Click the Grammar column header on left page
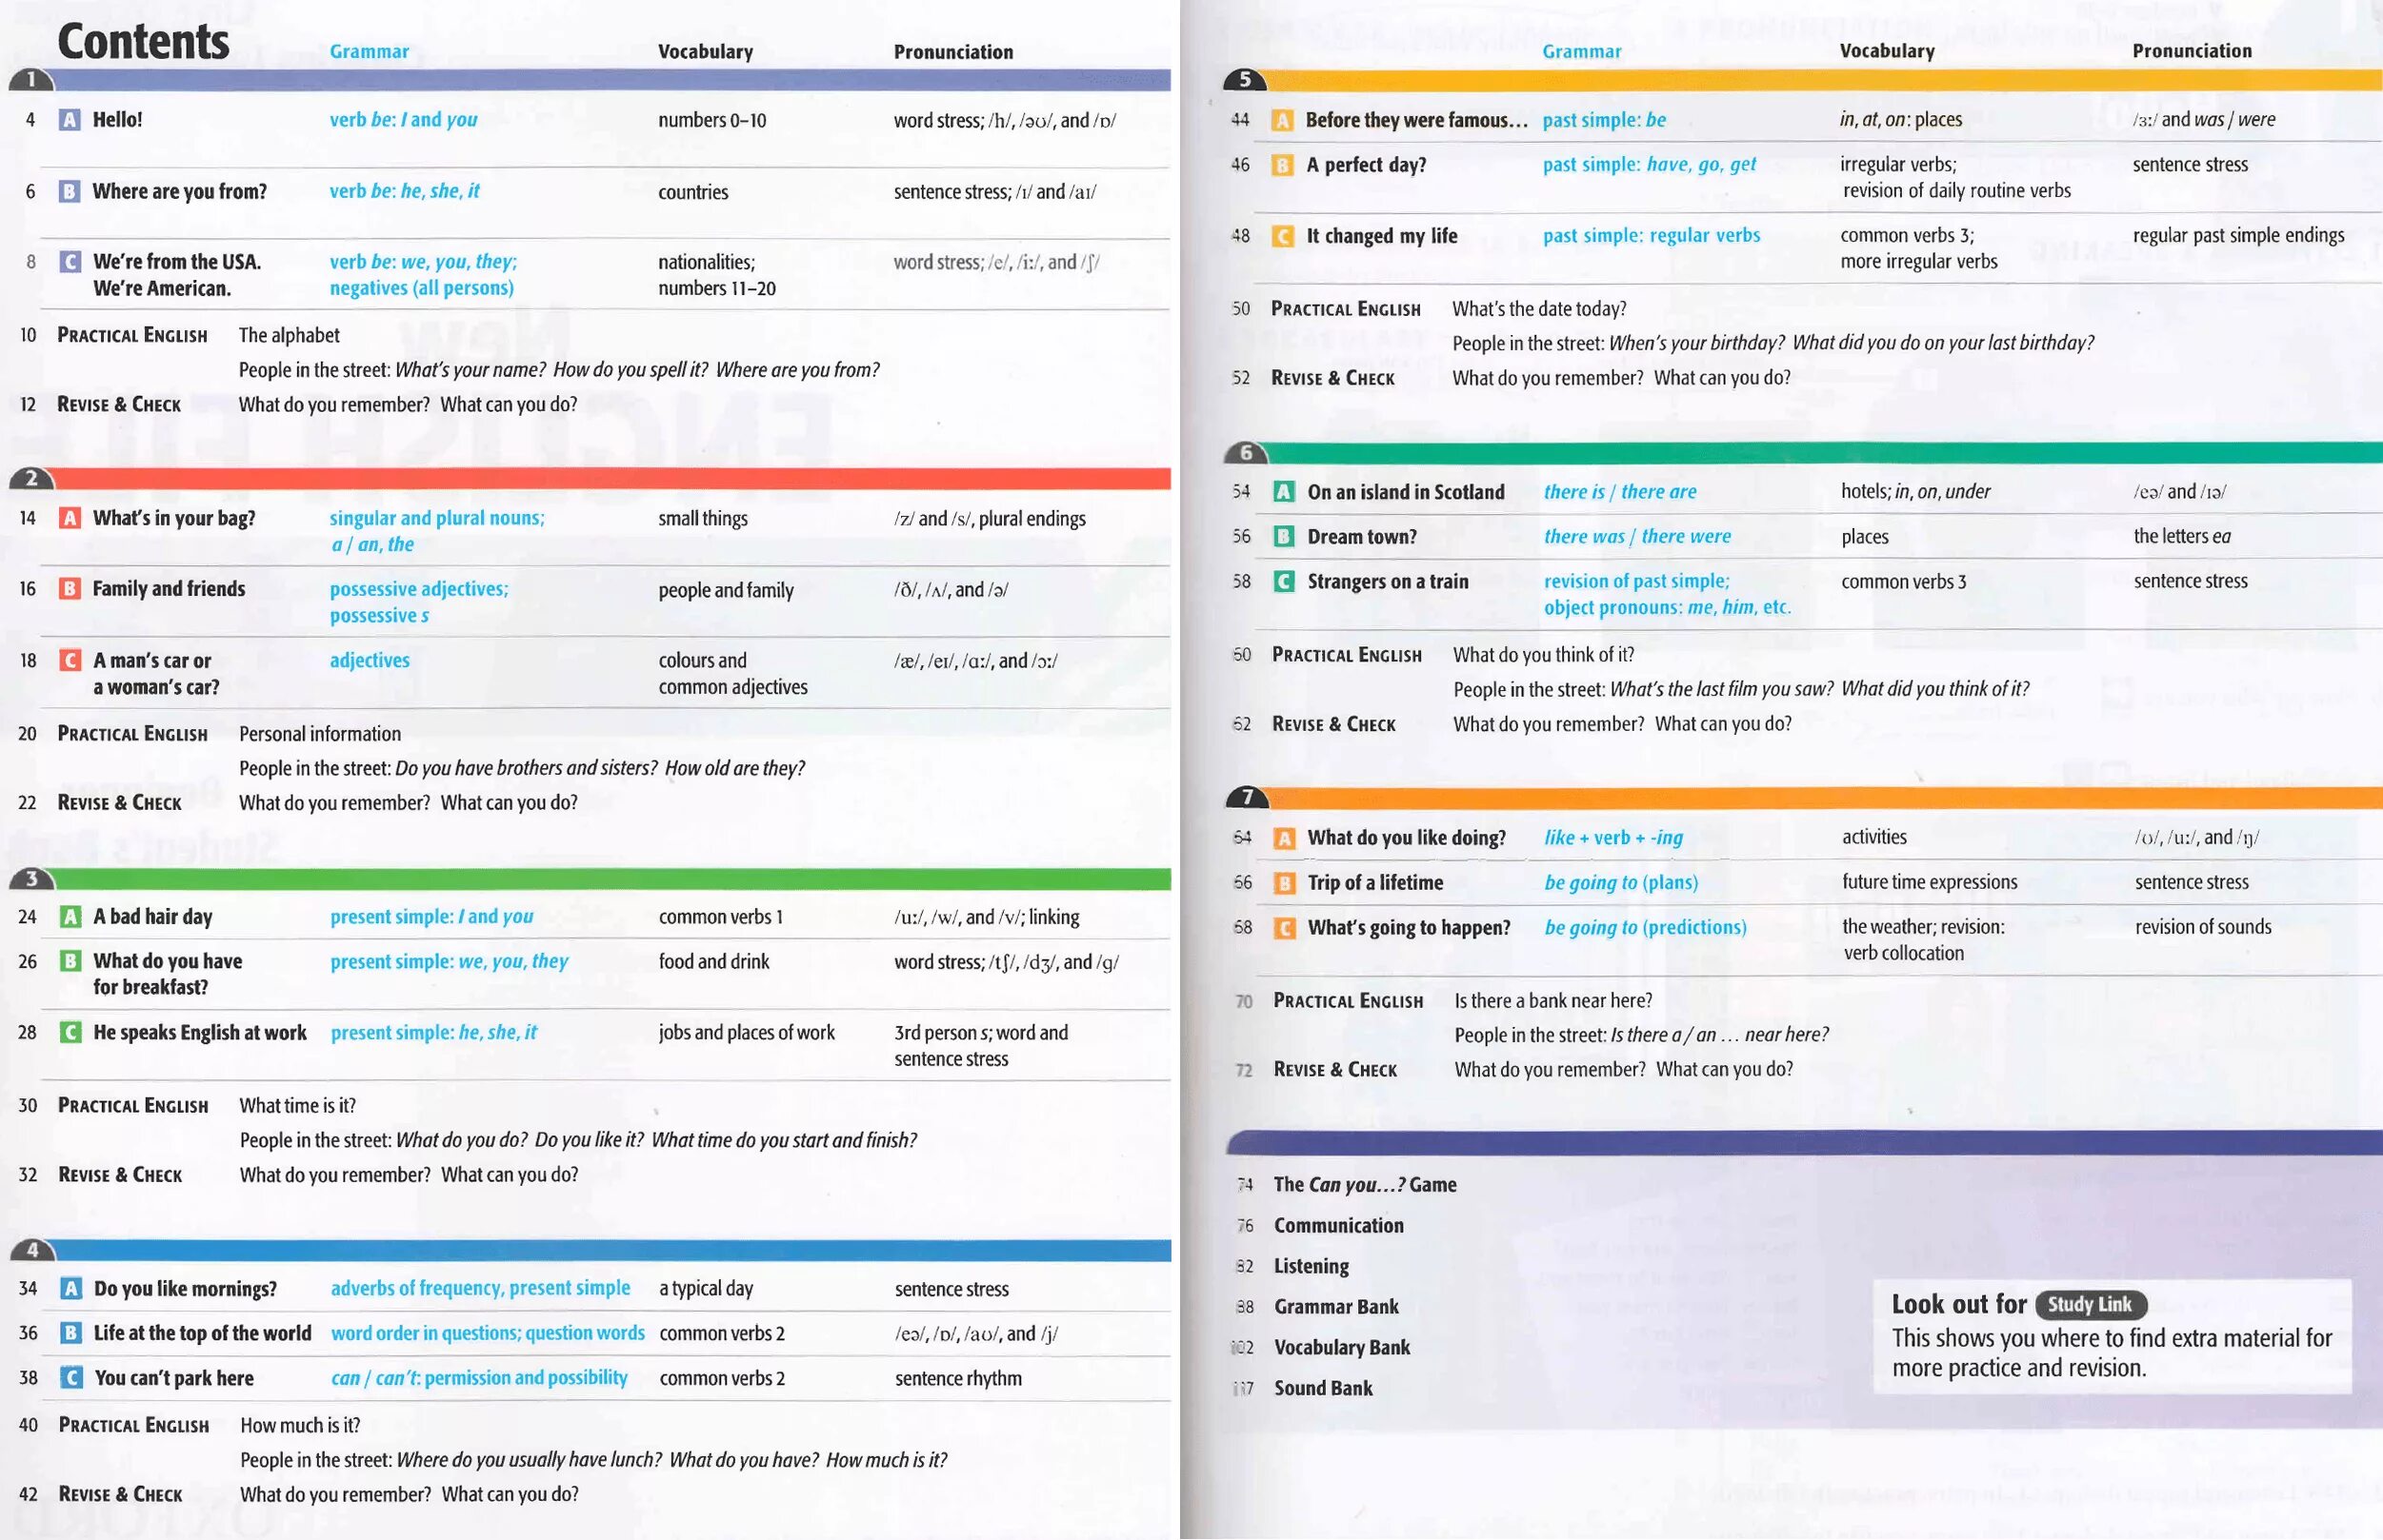The image size is (2383, 1540). click(370, 52)
